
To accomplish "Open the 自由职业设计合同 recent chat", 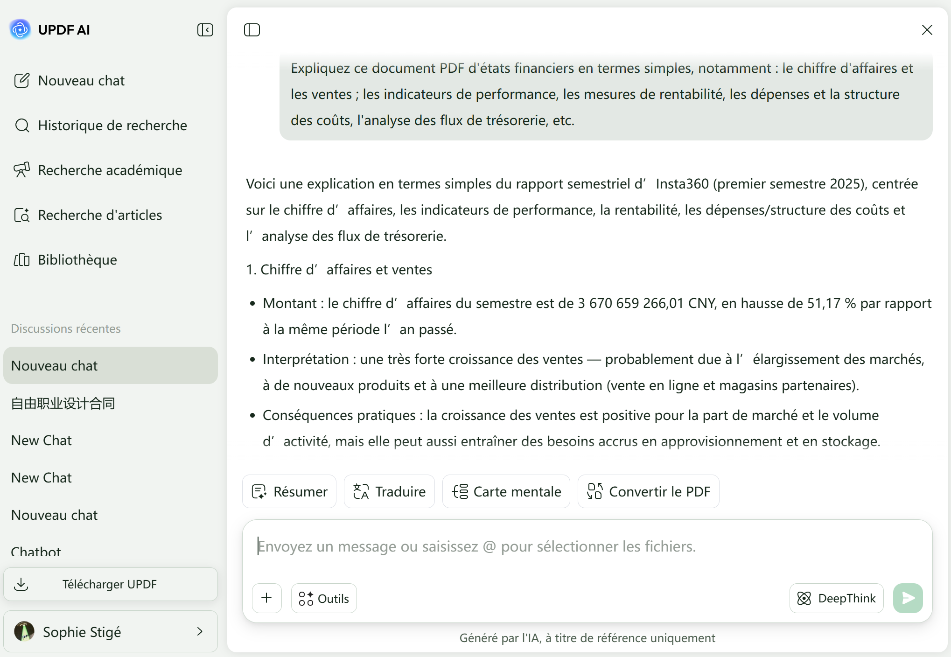I will 63,403.
